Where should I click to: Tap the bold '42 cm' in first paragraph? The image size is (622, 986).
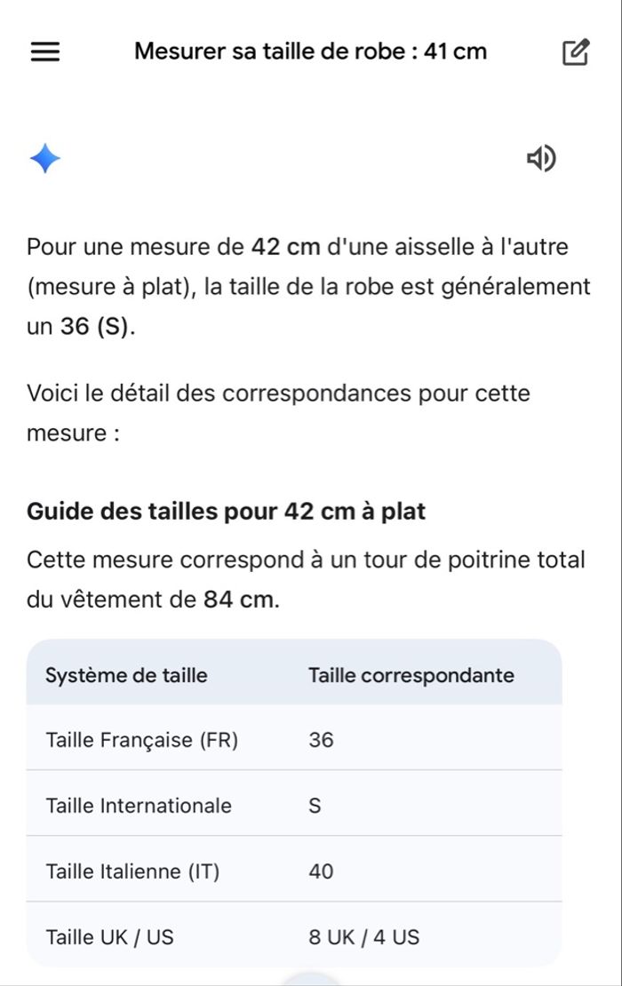[285, 246]
